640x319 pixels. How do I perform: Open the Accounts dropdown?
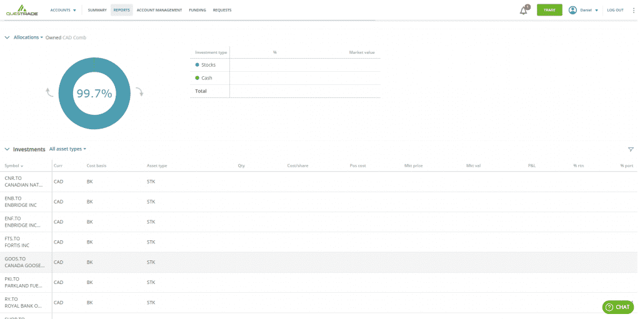pyautogui.click(x=63, y=10)
